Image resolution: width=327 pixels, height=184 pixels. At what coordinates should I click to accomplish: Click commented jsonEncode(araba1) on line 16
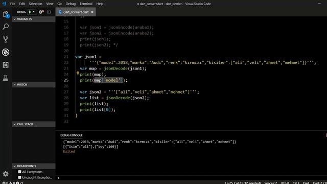(131, 27)
